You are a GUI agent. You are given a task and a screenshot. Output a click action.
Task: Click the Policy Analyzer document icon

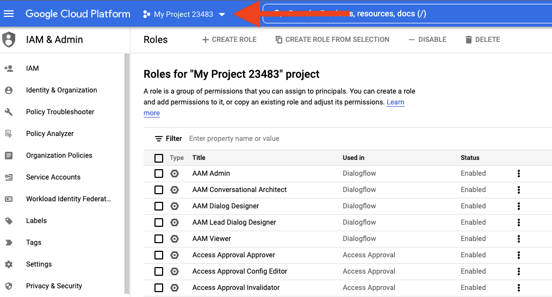click(x=9, y=134)
